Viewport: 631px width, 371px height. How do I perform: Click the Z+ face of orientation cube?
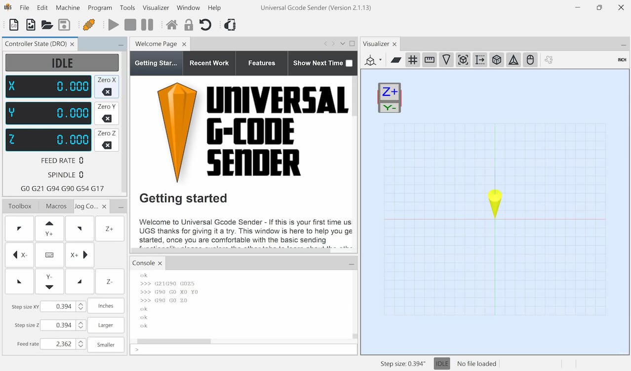pyautogui.click(x=390, y=92)
